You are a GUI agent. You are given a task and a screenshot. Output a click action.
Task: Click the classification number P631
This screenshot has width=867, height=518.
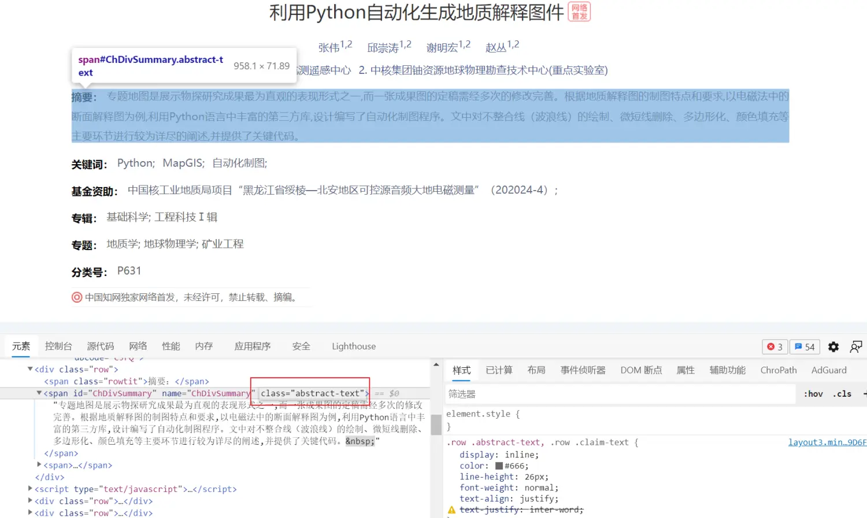(x=129, y=271)
